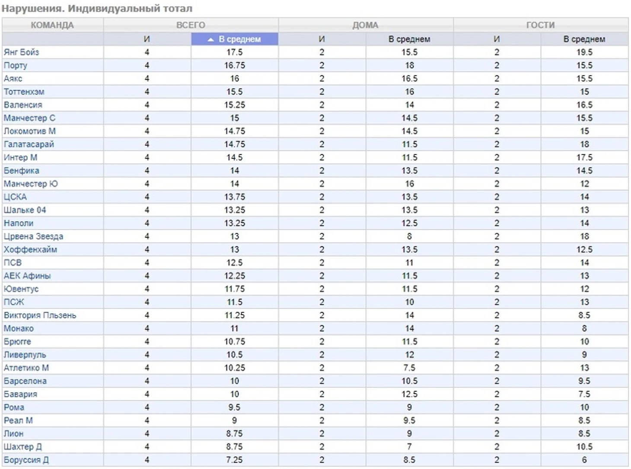Sort by 'И' column under ГОСТИ
This screenshot has width=631, height=469.
[497, 39]
